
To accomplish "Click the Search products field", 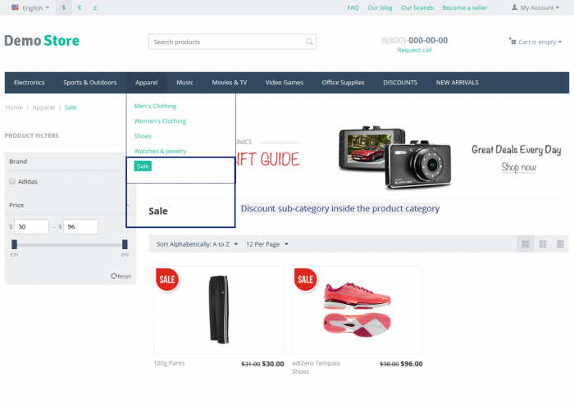I will 232,42.
